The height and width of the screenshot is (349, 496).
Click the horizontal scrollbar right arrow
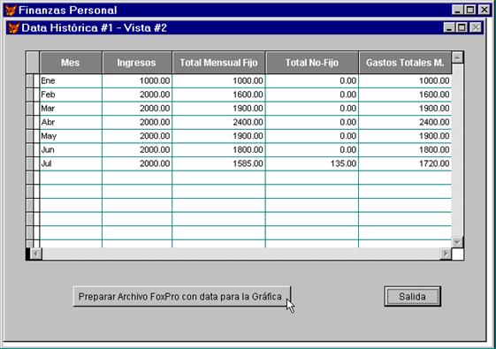446,254
